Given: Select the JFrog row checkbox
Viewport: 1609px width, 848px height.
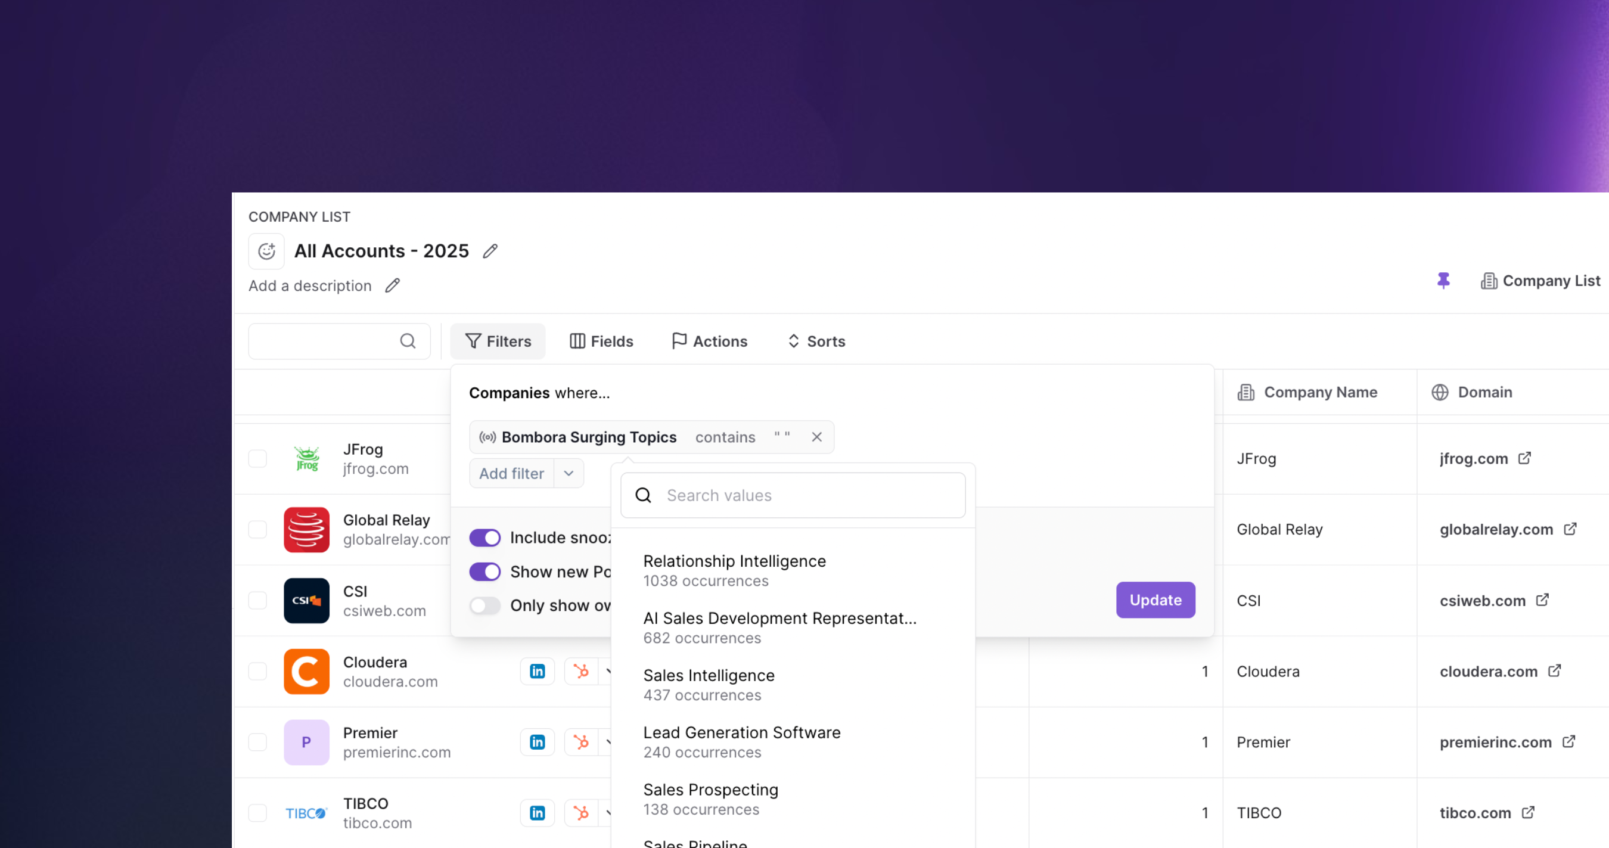Looking at the screenshot, I should [x=257, y=459].
